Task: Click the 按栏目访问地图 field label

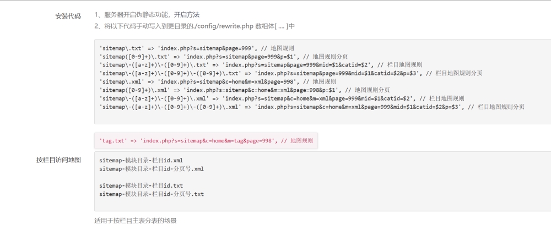Action: [58, 160]
